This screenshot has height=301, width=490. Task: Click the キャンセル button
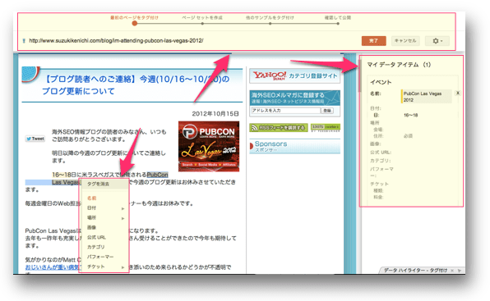(405, 41)
